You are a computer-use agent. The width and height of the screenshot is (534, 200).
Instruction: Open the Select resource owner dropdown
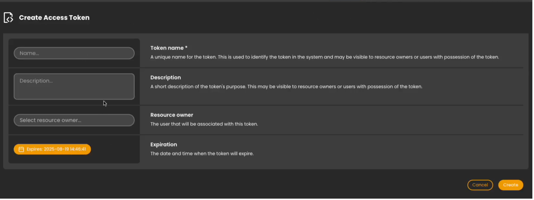74,120
